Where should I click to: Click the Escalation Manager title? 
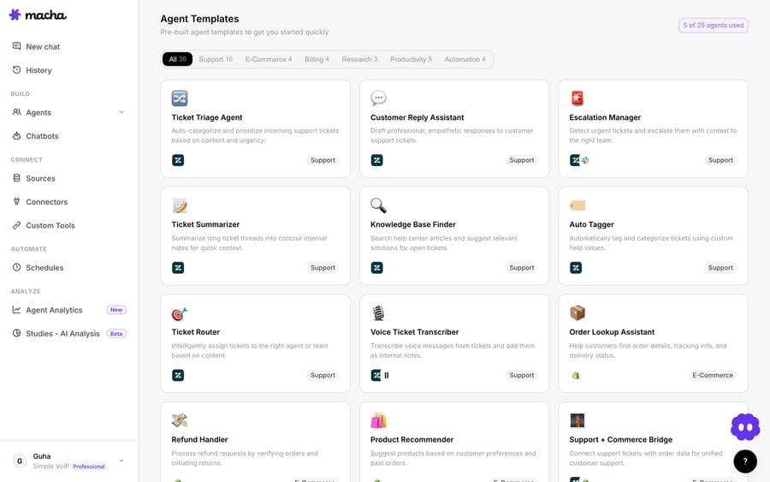(605, 117)
